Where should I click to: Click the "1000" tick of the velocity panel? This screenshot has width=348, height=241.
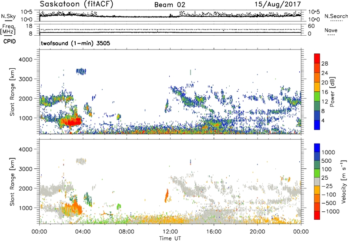coord(26,208)
